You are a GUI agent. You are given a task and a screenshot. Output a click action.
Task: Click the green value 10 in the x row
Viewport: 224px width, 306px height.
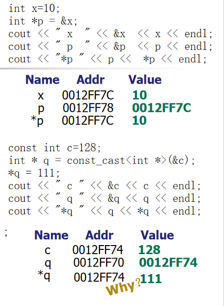click(x=140, y=95)
